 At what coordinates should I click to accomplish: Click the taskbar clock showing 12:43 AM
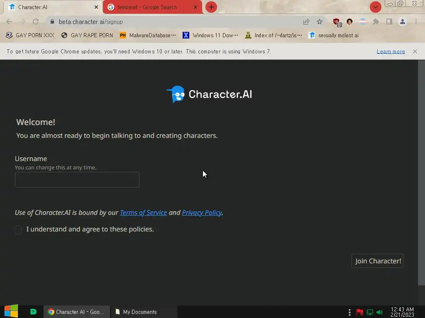402,312
